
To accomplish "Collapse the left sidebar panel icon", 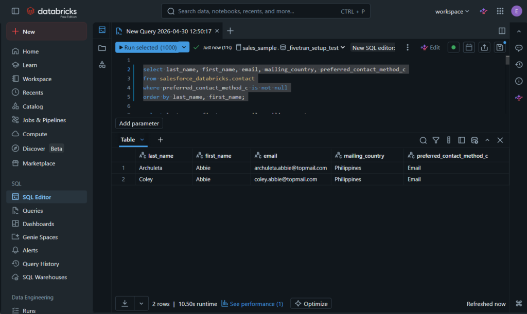I will (15, 11).
